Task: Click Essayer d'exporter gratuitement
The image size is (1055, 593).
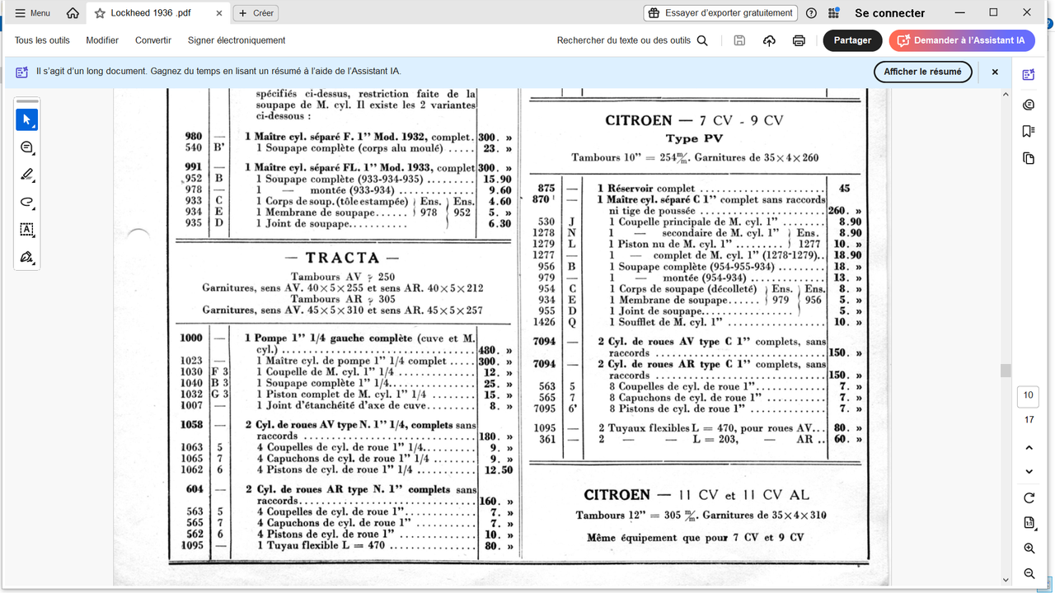Action: (720, 13)
